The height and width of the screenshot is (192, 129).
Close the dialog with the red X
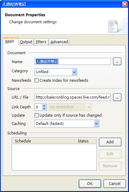click(x=125, y=4)
